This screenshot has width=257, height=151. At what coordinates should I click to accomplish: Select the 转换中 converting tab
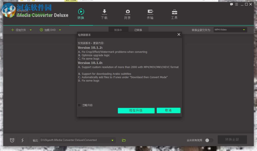pyautogui.click(x=118, y=30)
